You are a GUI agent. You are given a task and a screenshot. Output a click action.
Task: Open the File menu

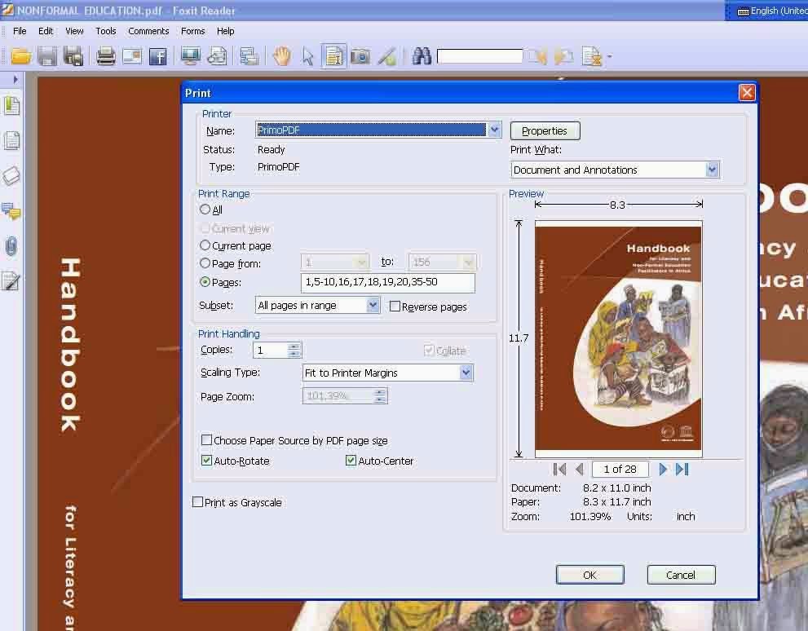(x=20, y=31)
